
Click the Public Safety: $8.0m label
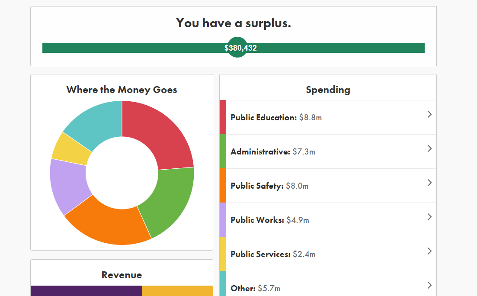tap(269, 186)
